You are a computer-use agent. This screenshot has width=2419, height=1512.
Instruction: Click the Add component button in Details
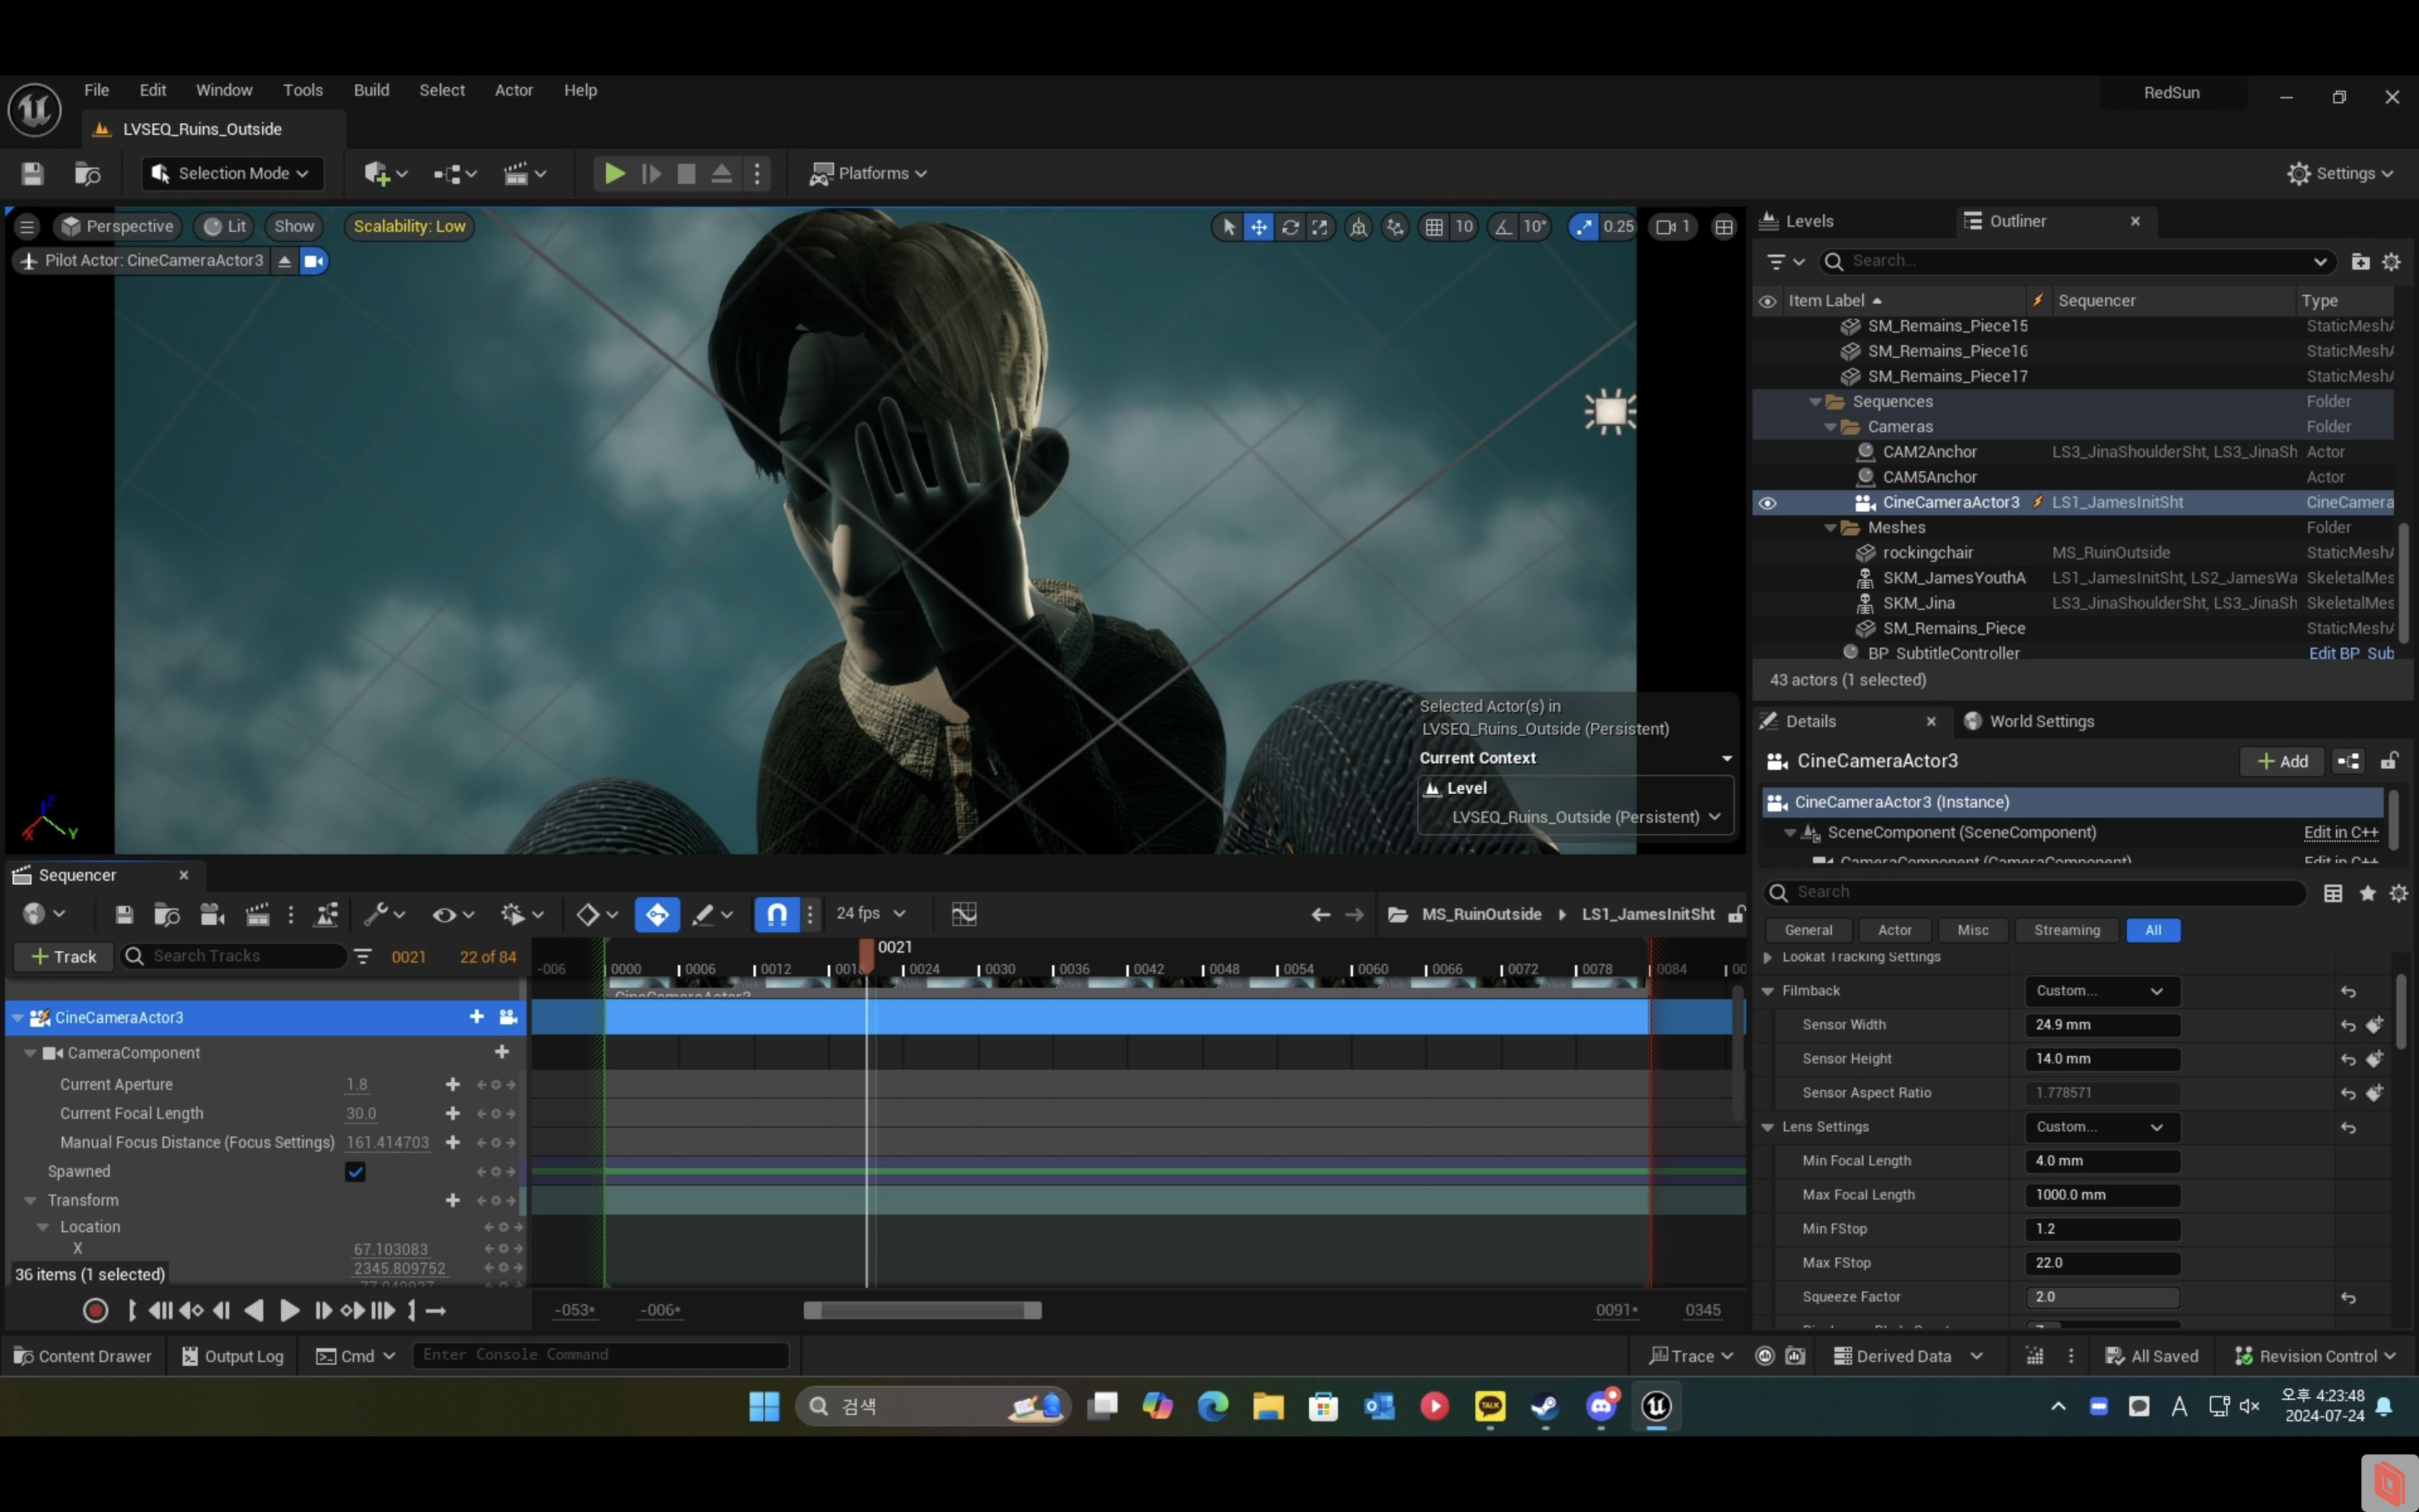2282,762
